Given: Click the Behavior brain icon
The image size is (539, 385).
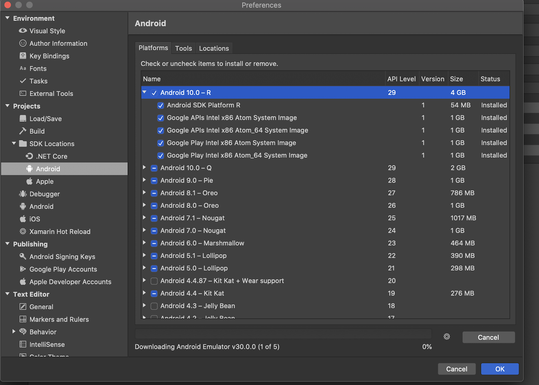Looking at the screenshot, I should coord(23,331).
